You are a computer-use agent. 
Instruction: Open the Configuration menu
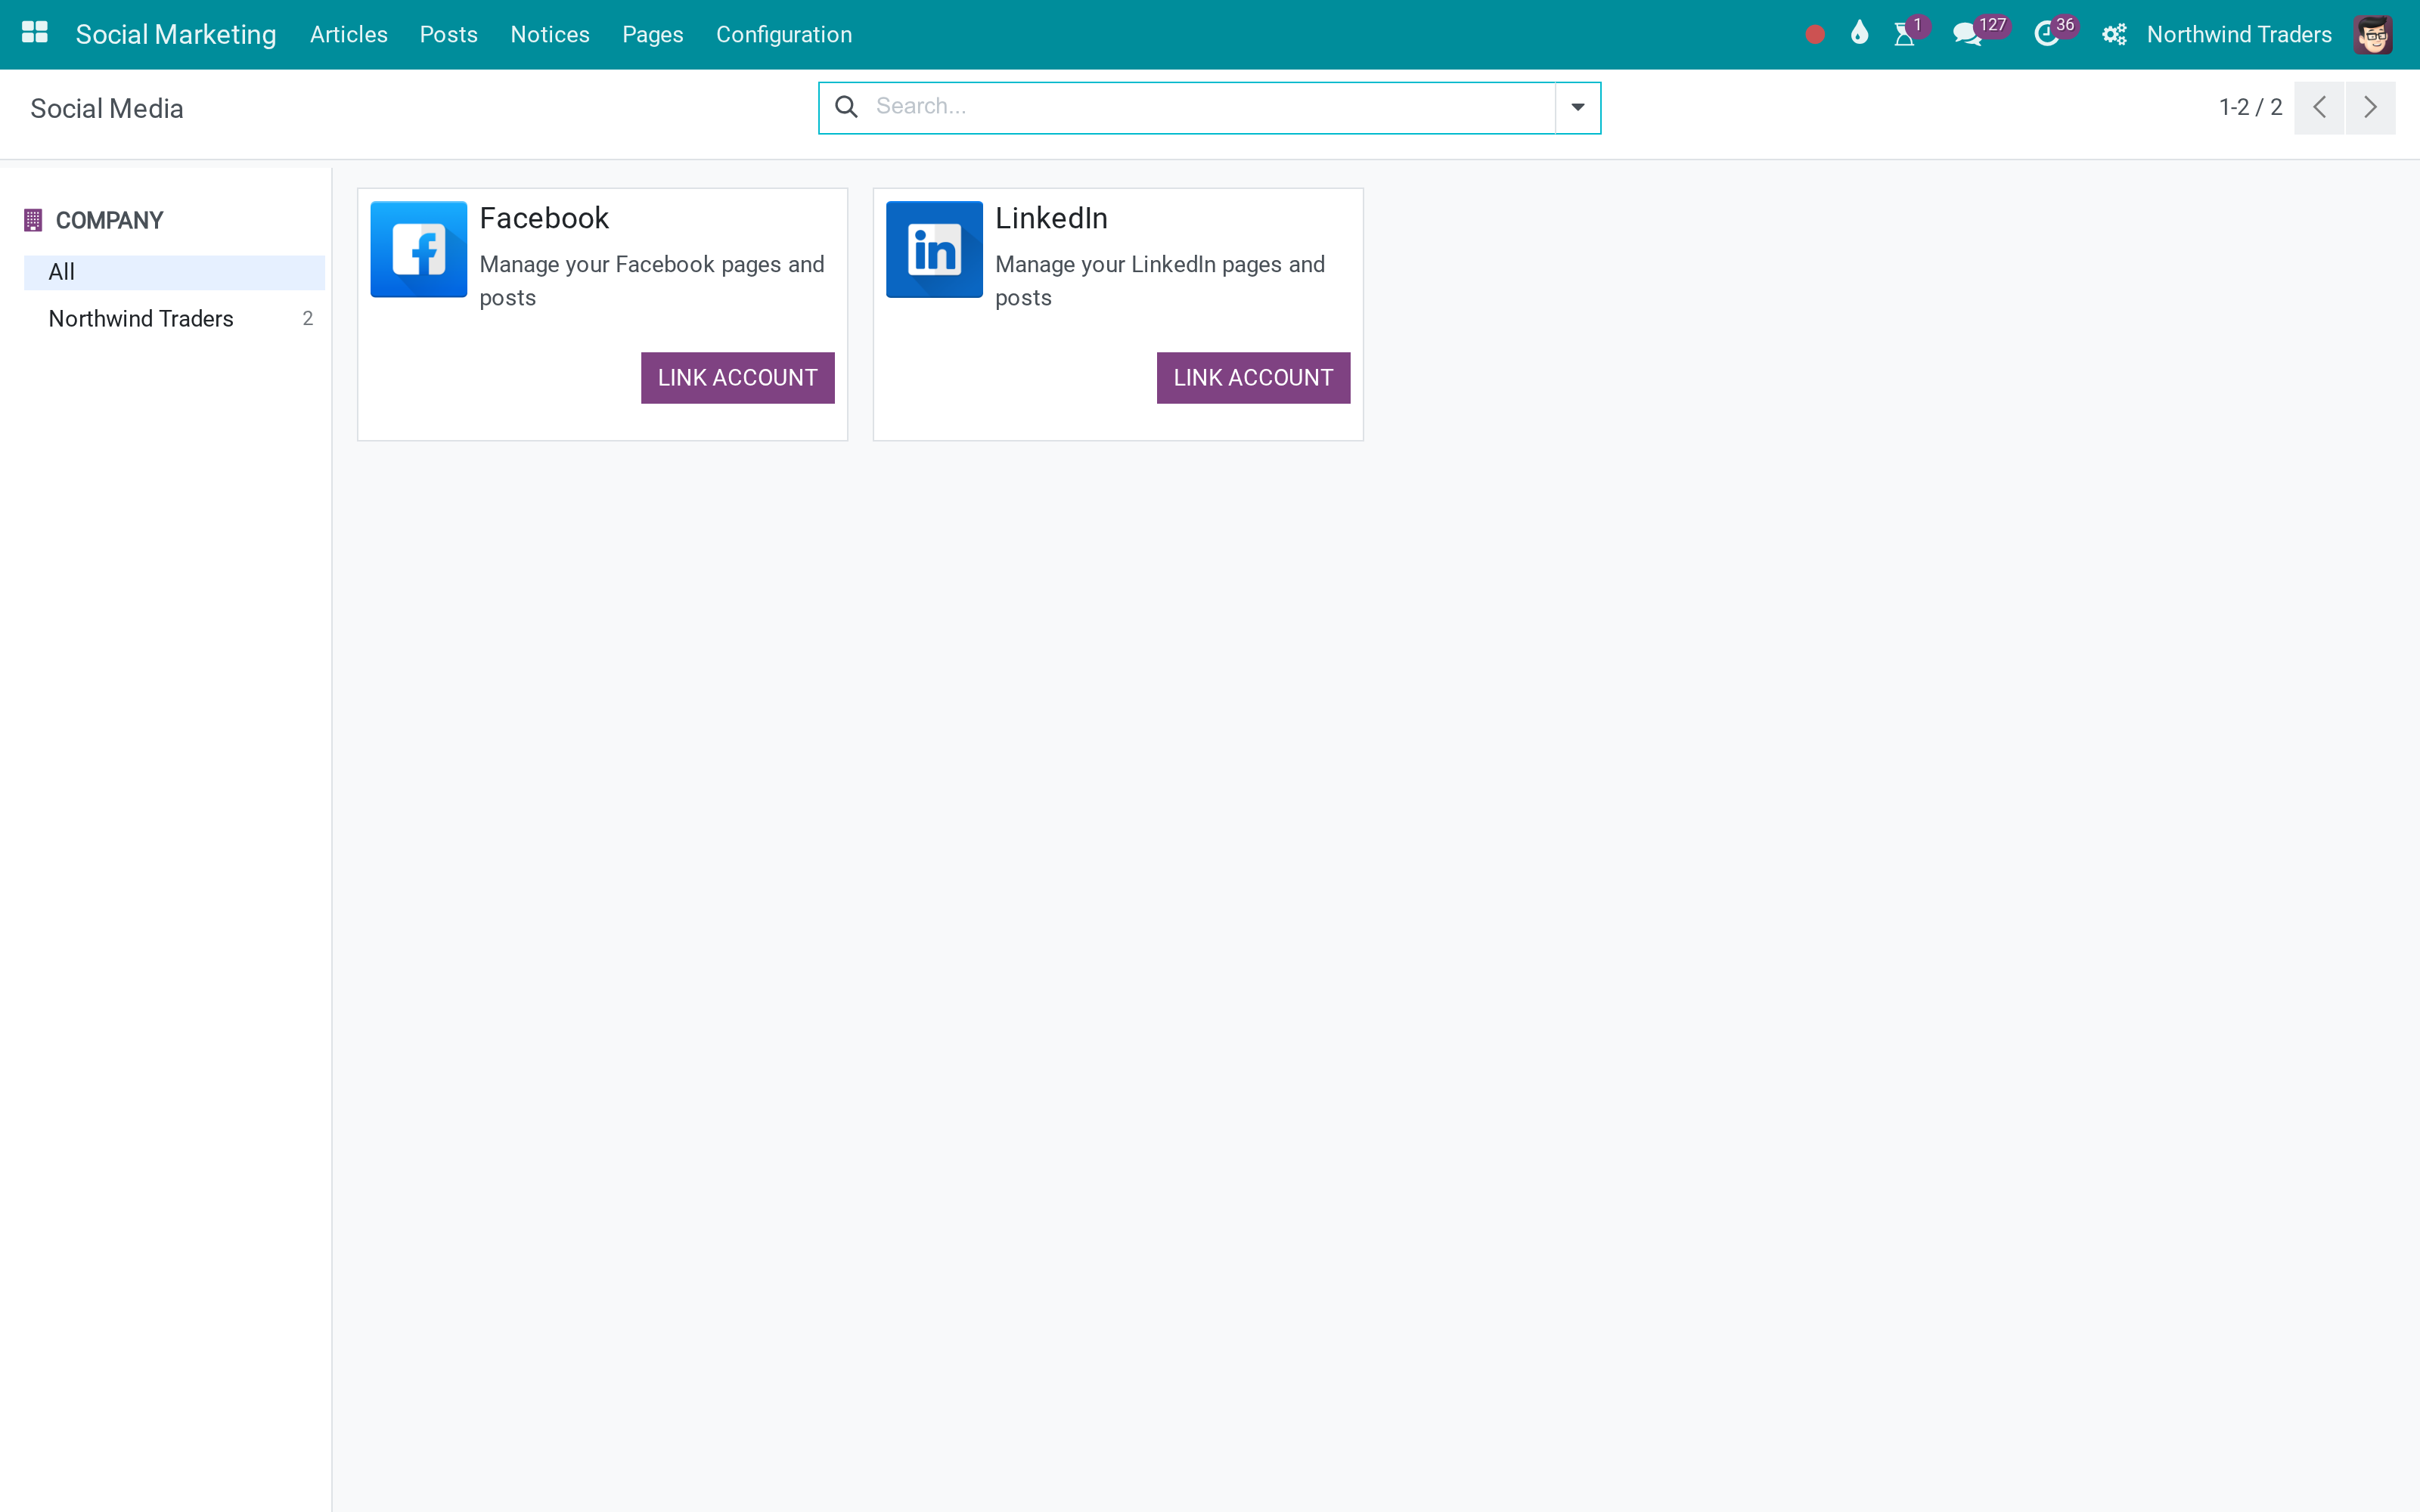(784, 35)
